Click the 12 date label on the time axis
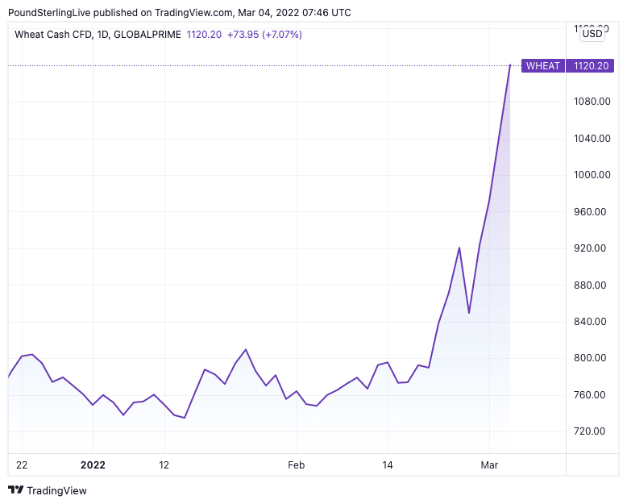 coord(164,465)
